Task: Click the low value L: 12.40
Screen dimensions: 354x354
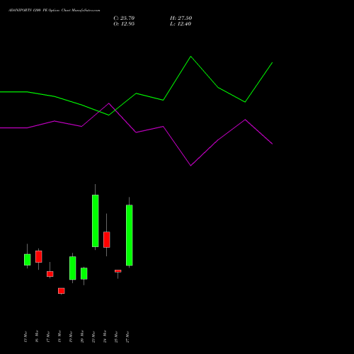Action: (181, 24)
